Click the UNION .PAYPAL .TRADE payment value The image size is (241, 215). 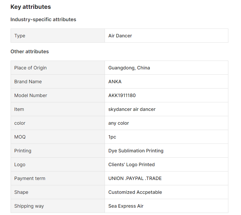point(135,179)
